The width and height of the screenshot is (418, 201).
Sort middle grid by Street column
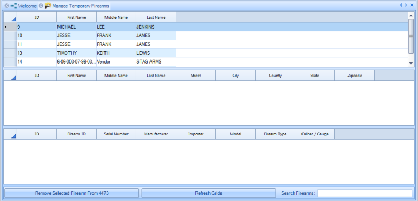[195, 76]
